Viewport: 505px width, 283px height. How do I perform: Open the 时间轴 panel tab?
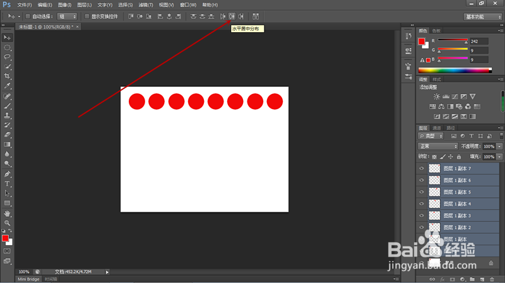[51, 279]
